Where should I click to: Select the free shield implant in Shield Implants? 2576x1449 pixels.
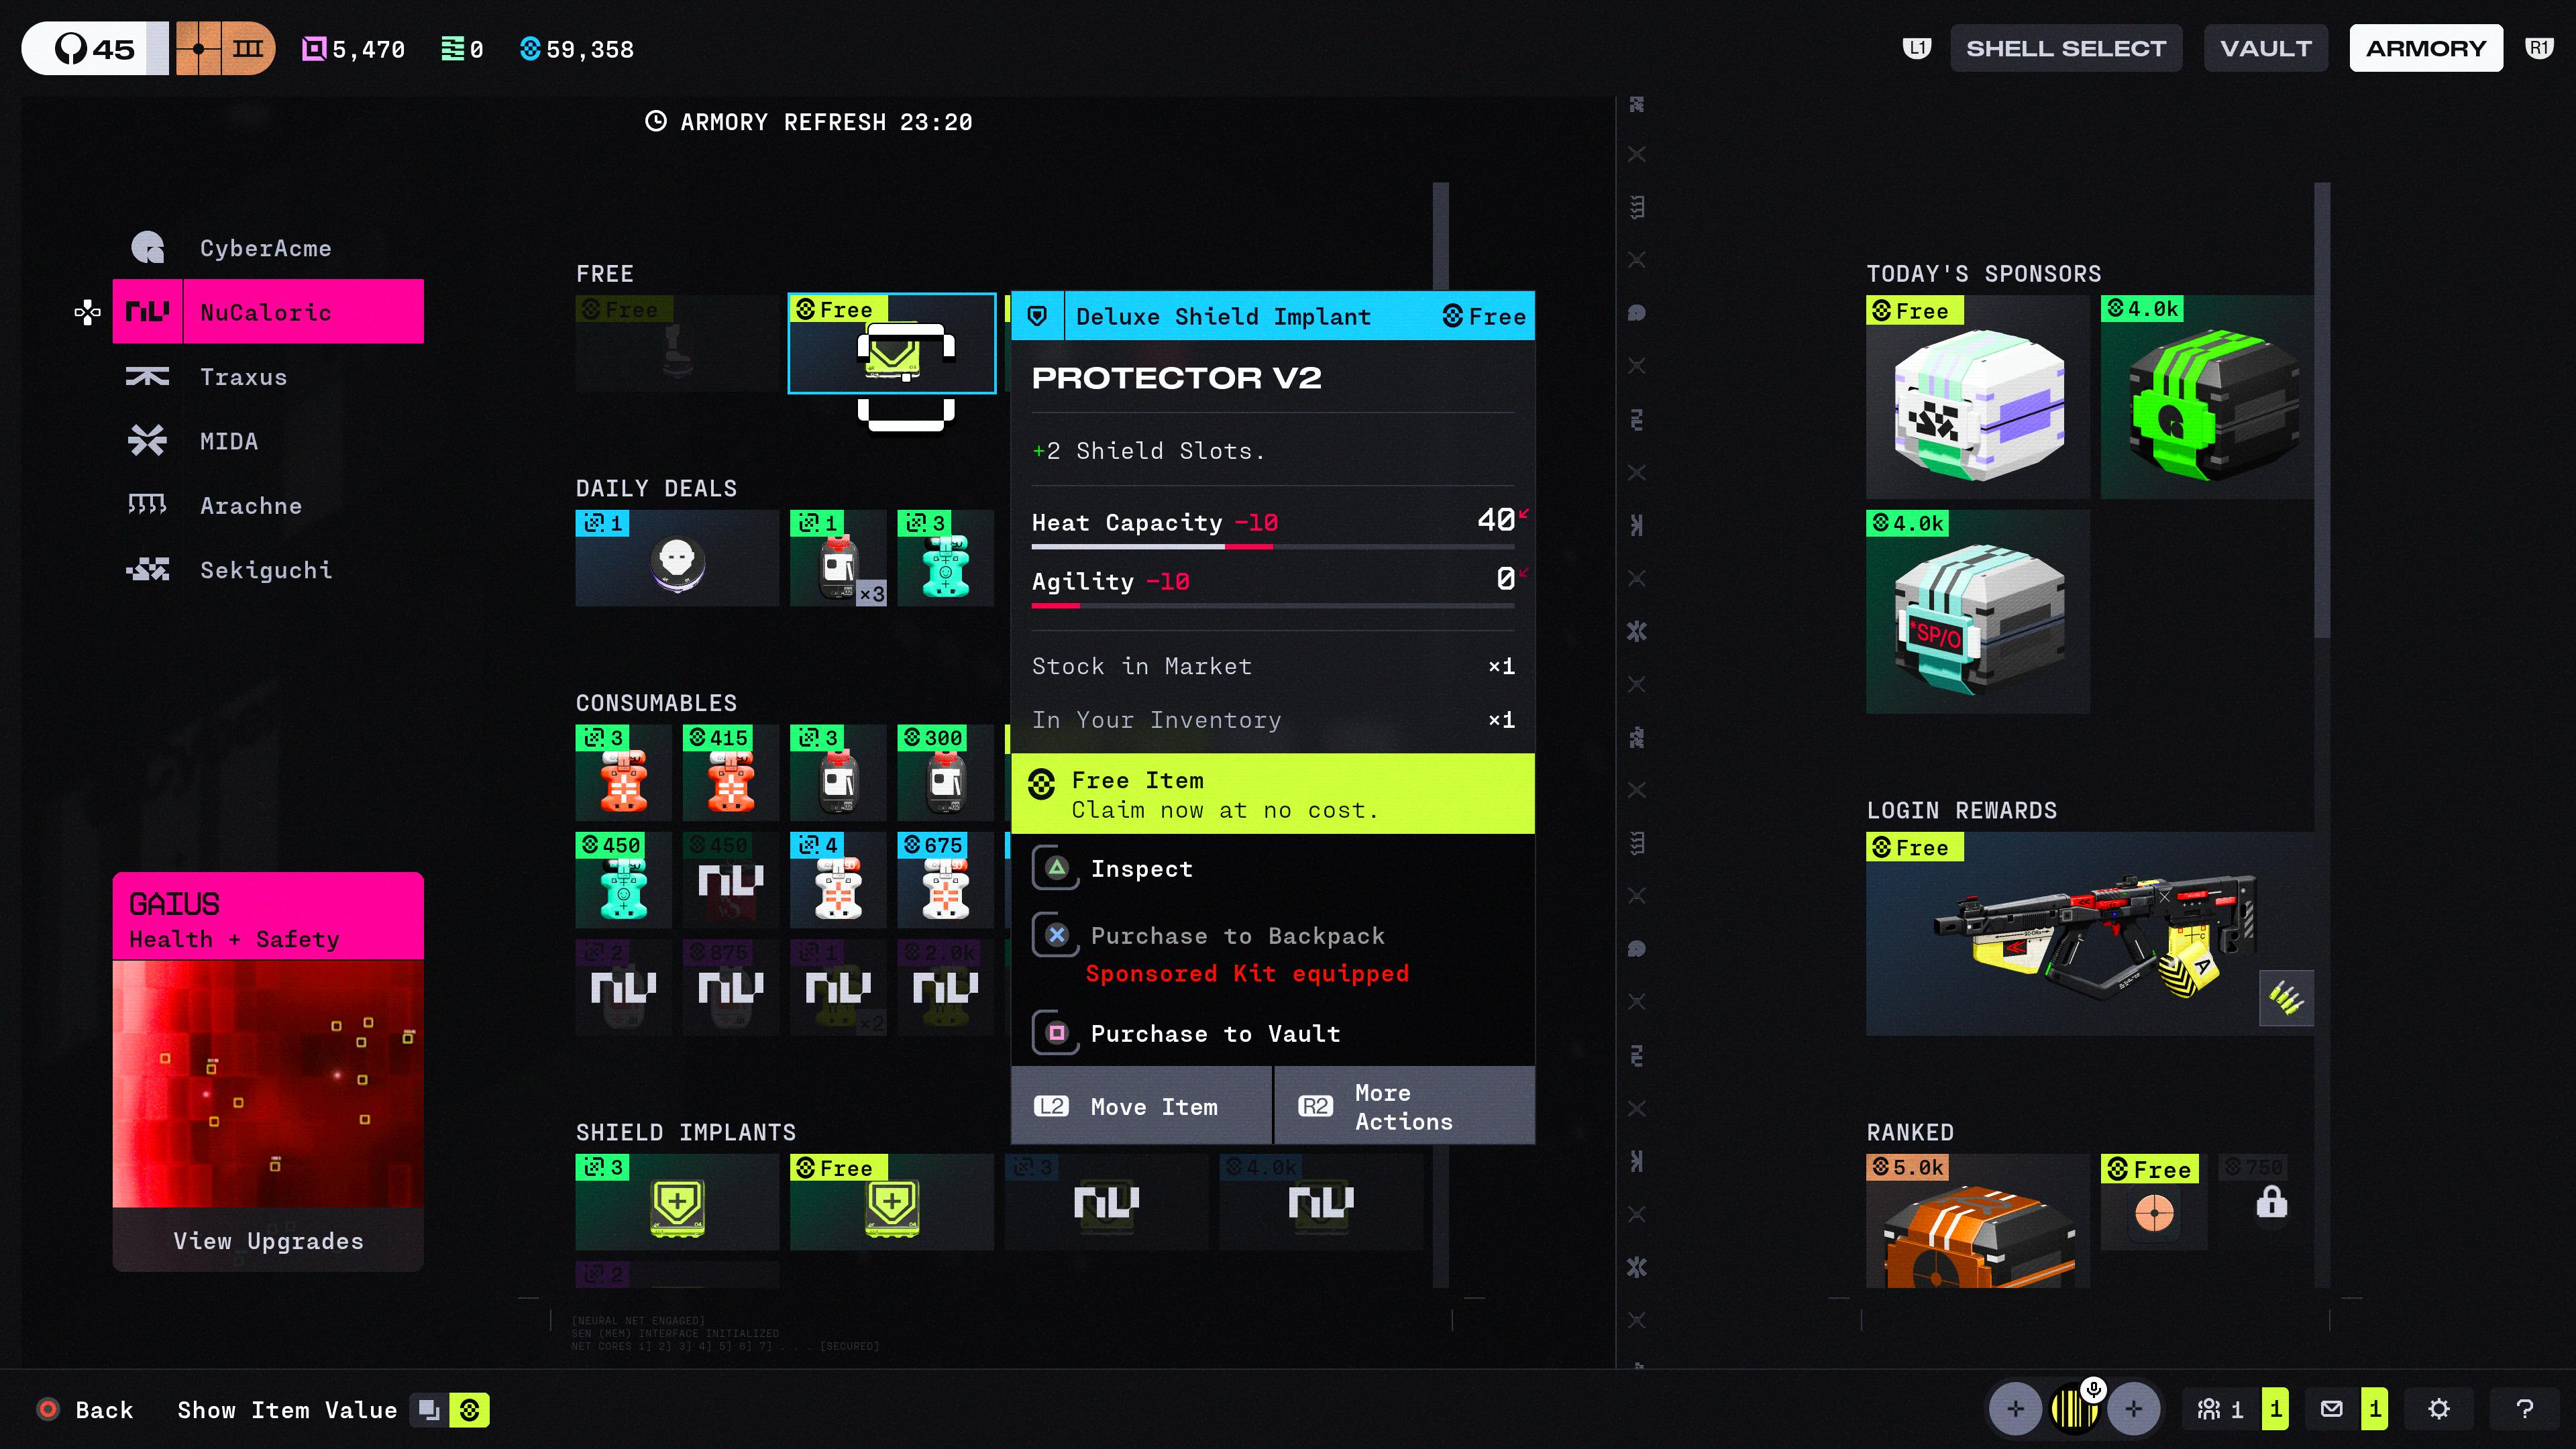(891, 1202)
